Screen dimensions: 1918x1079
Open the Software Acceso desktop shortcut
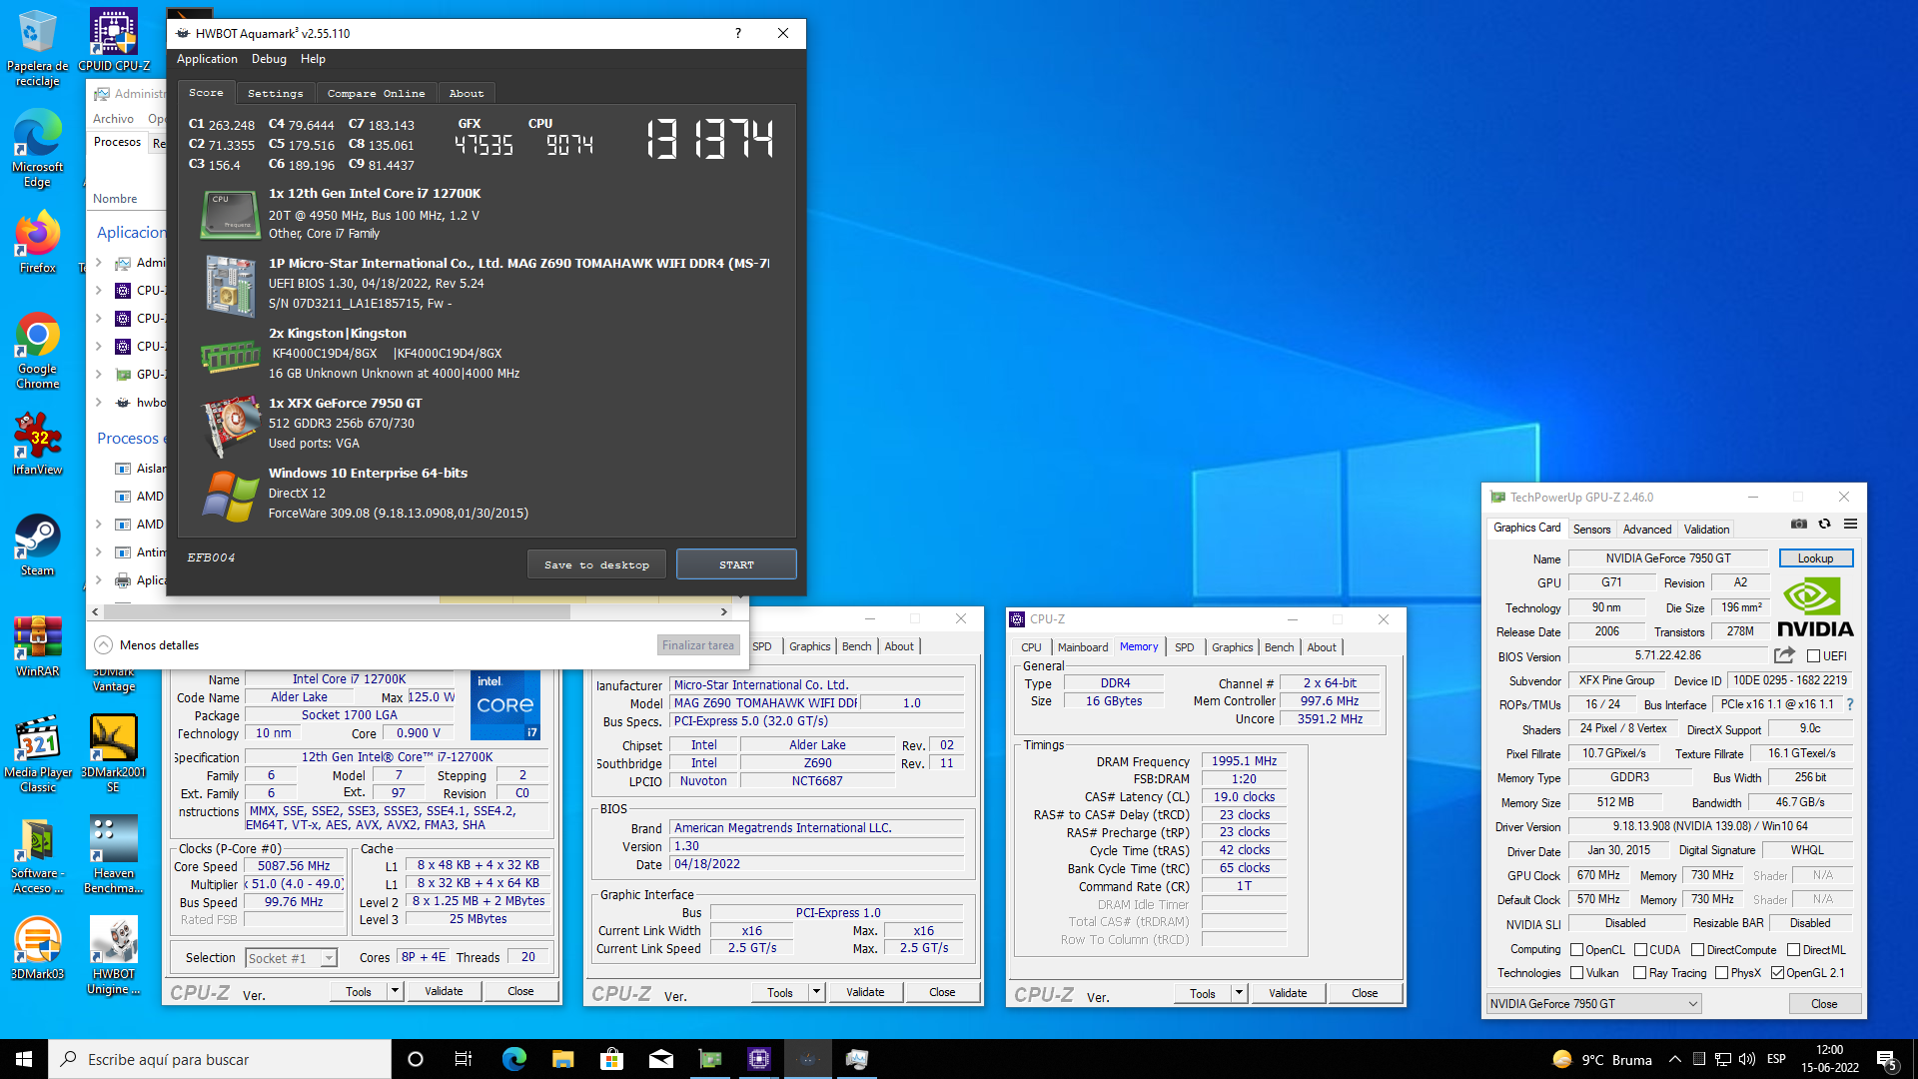(37, 854)
